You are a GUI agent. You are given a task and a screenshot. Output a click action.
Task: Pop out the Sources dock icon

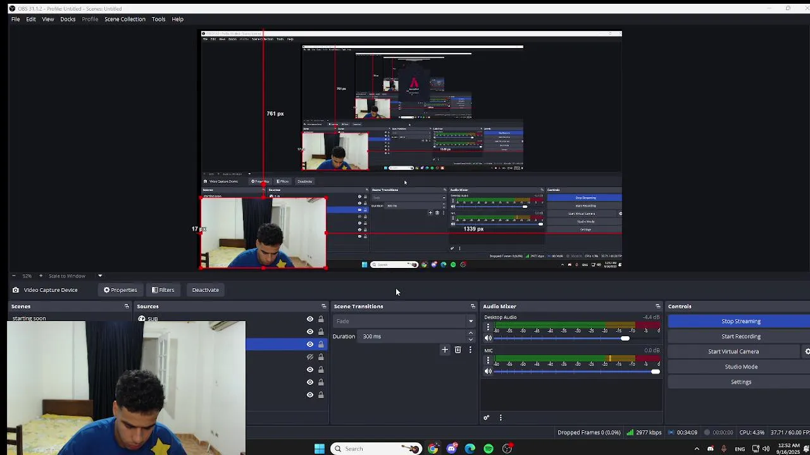click(324, 306)
